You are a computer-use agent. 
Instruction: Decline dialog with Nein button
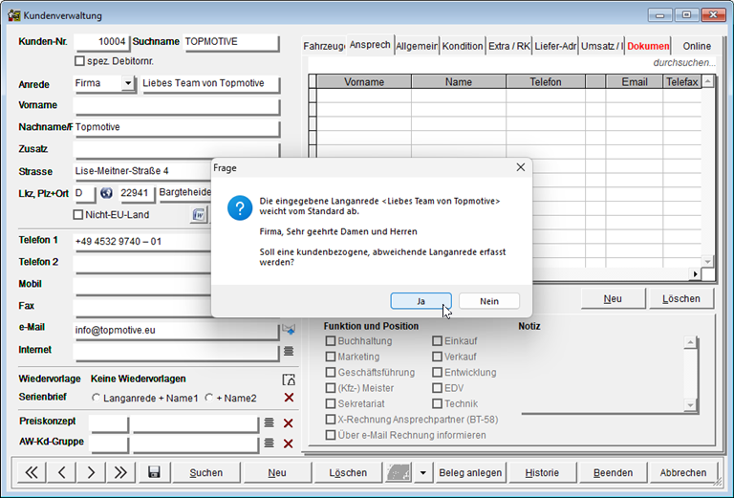[489, 301]
